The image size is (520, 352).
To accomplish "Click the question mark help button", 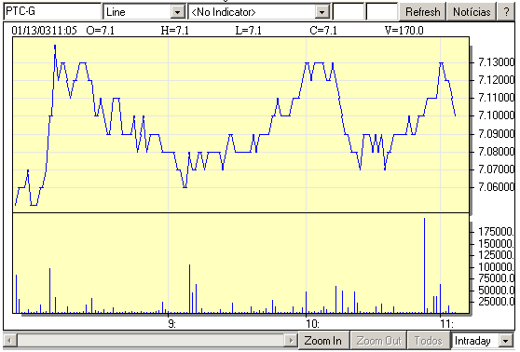I will 506,12.
